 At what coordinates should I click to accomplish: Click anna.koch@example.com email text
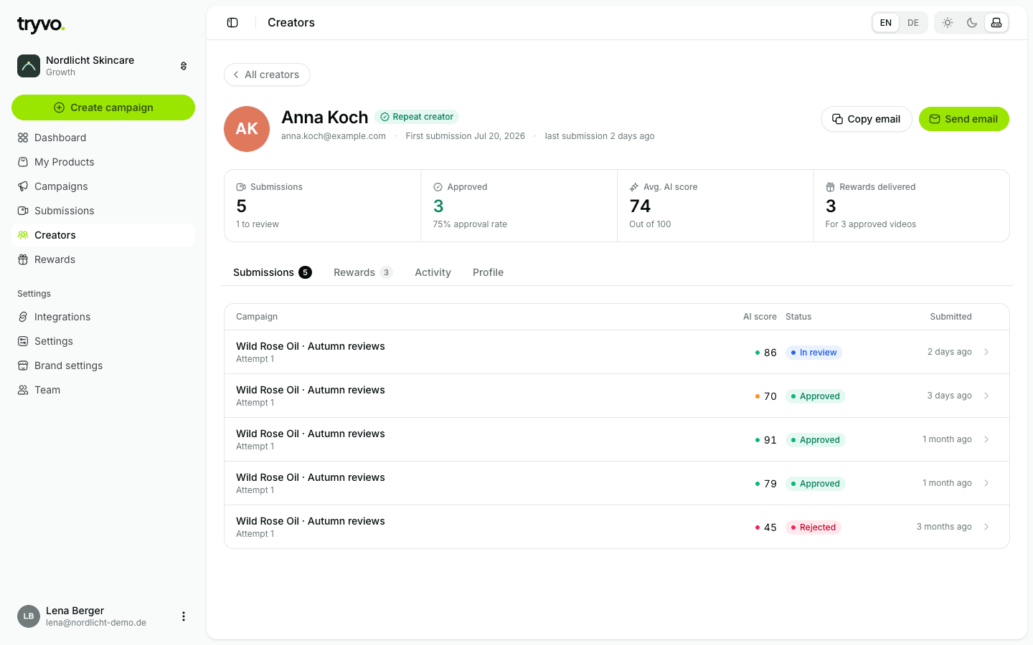click(334, 136)
